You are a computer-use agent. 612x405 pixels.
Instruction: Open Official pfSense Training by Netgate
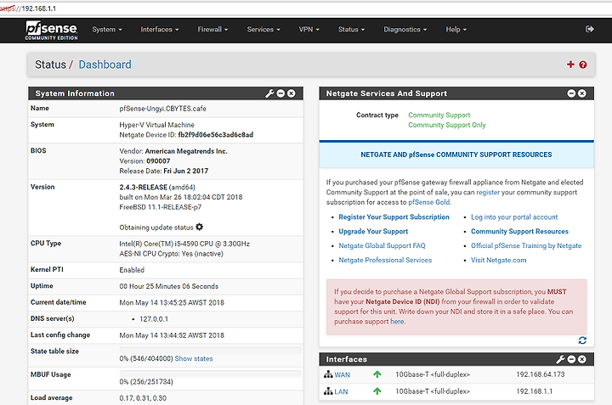tap(526, 246)
